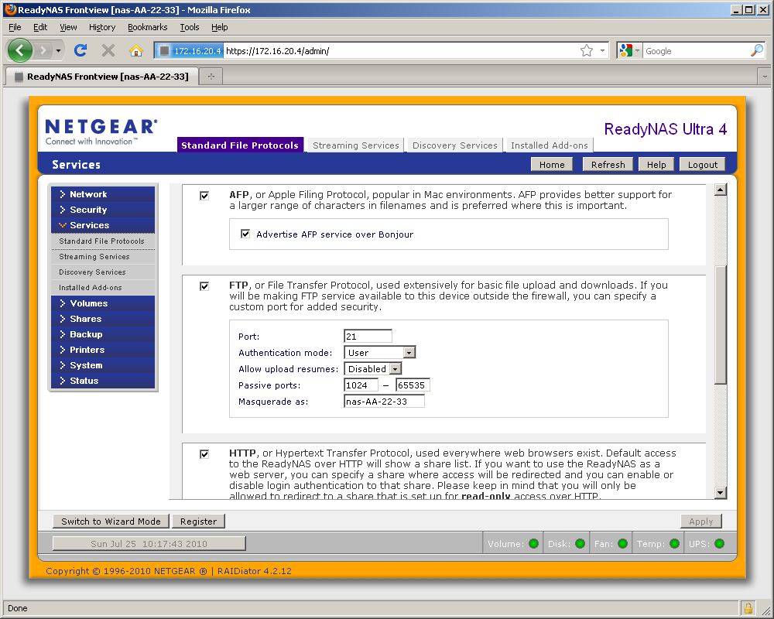Screen dimensions: 774x619
Task: Open the Tools menu
Action: 189,27
